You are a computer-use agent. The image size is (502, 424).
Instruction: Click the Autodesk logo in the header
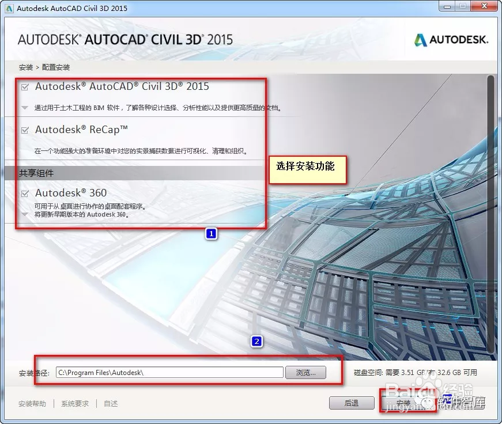coord(451,40)
